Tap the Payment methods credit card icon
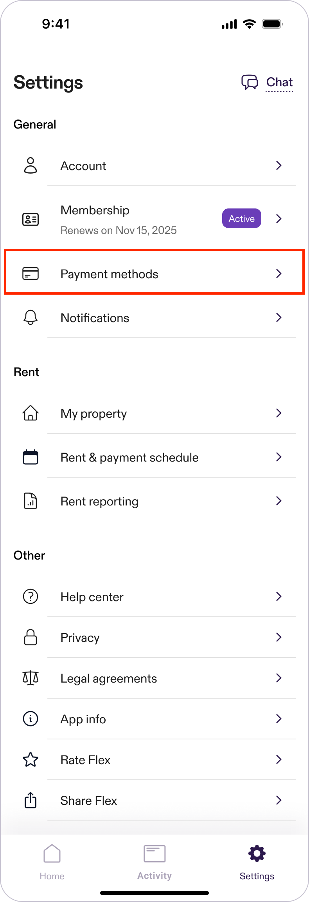Screen dimensions: 309x902 click(31, 273)
